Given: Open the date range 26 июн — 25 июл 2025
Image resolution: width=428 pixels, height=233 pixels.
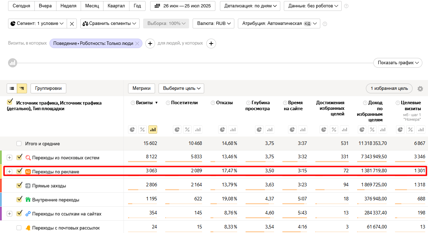Looking at the screenshot, I should [183, 6].
